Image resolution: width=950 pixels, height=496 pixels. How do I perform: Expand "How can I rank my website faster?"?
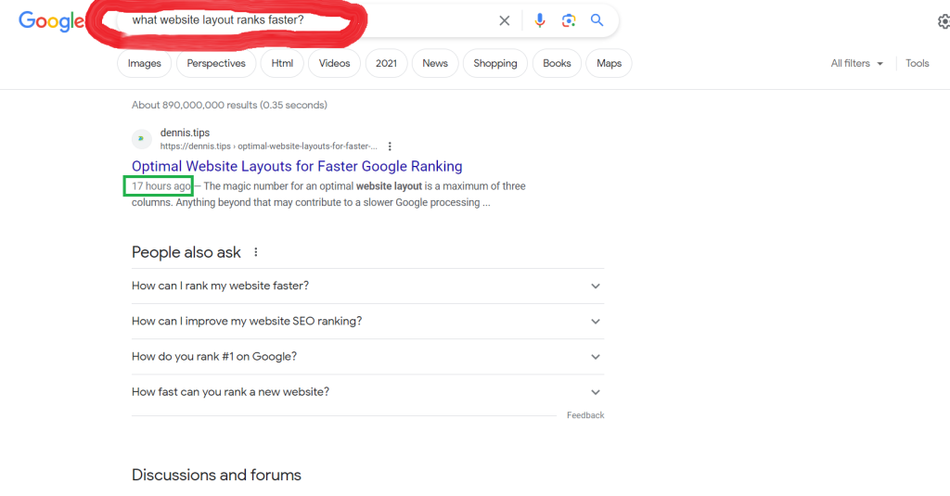[367, 286]
